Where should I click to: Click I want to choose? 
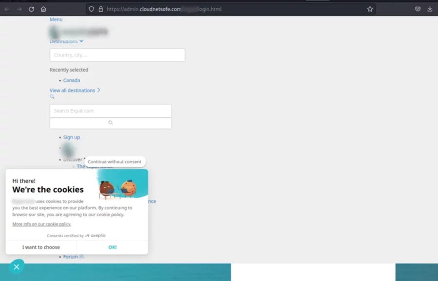(x=40, y=247)
